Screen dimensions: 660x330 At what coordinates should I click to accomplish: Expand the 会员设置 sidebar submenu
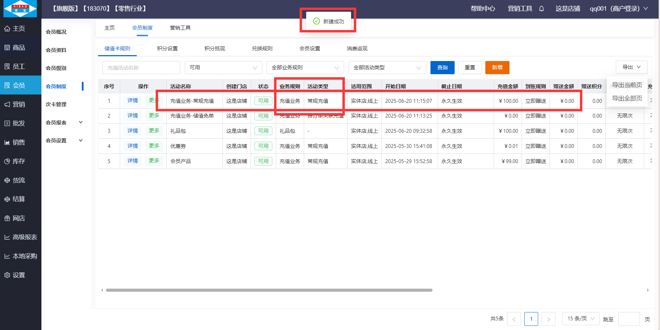81,141
